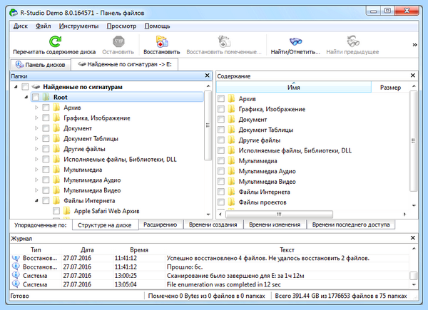The image size is (428, 310).
Task: Click the info icon of the 13:05:04 log entry
Action: 16,284
